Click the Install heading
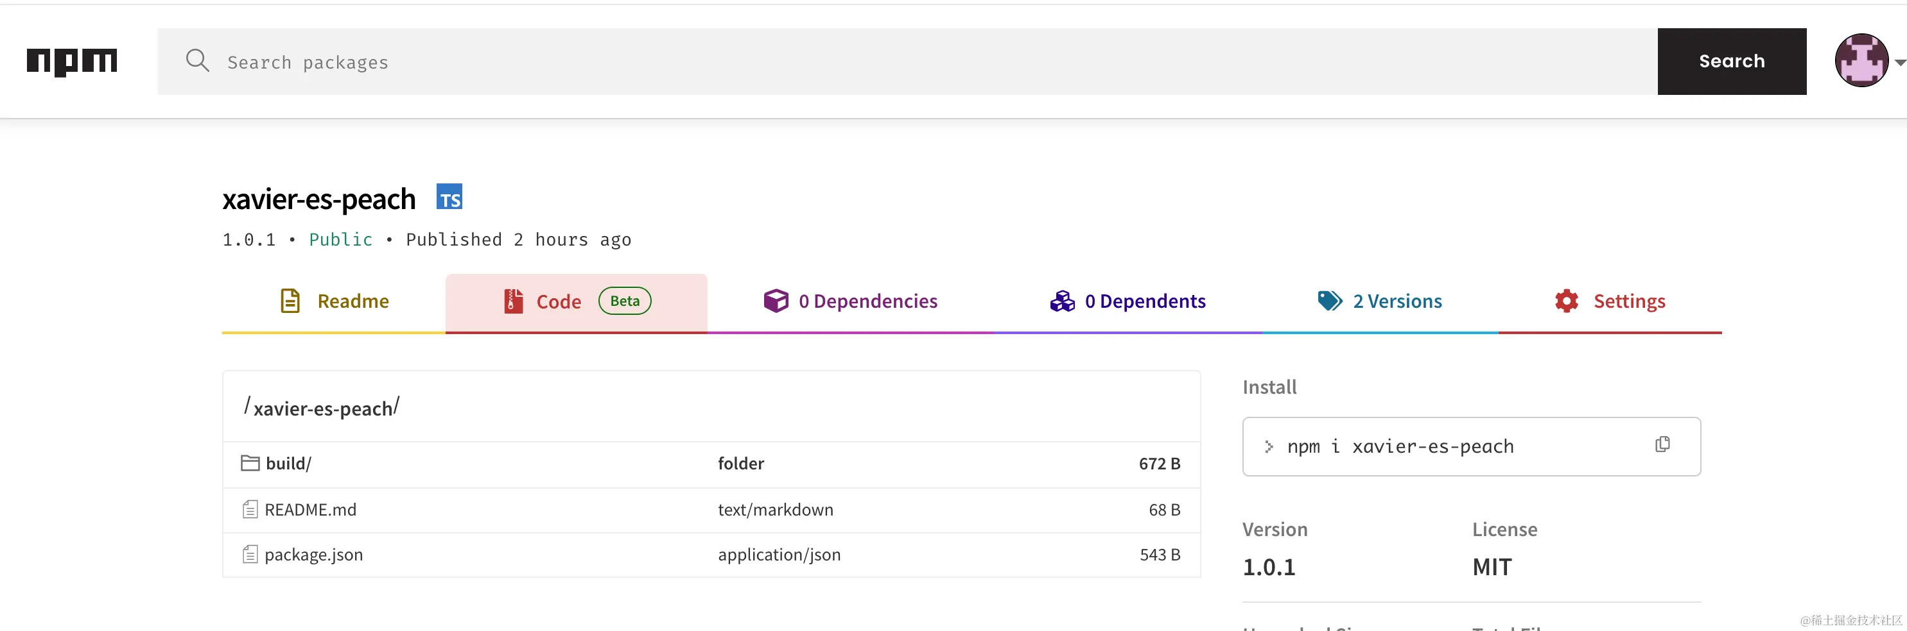Image resolution: width=1907 pixels, height=631 pixels. tap(1269, 387)
